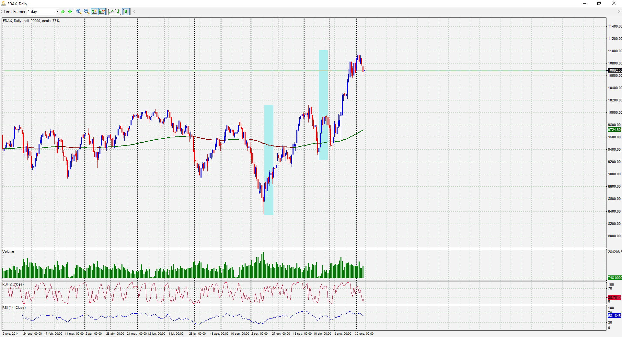Screen dimensions: 622x337
Task: Click the FDAX app icon in title bar
Action: point(4,4)
